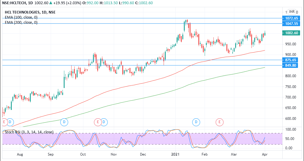Select the EMA 200 indicator legend
The width and height of the screenshot is (304, 161).
point(21,22)
